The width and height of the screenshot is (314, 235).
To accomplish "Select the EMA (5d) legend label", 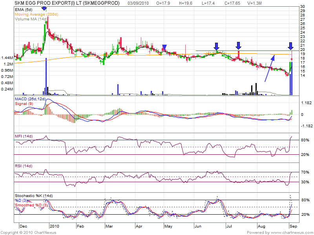I will (x=24, y=9).
